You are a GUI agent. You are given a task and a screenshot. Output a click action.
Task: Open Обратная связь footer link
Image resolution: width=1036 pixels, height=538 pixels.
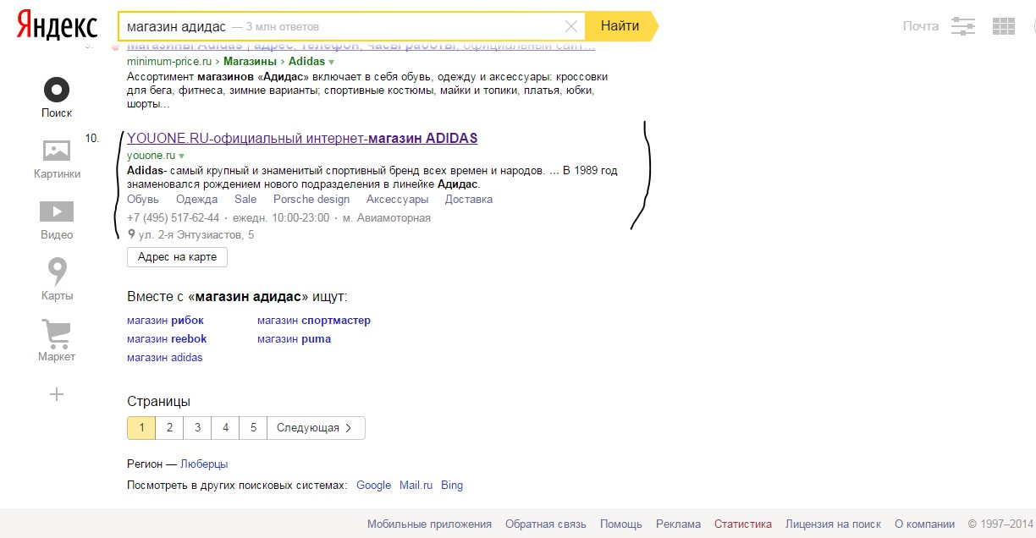coord(545,524)
